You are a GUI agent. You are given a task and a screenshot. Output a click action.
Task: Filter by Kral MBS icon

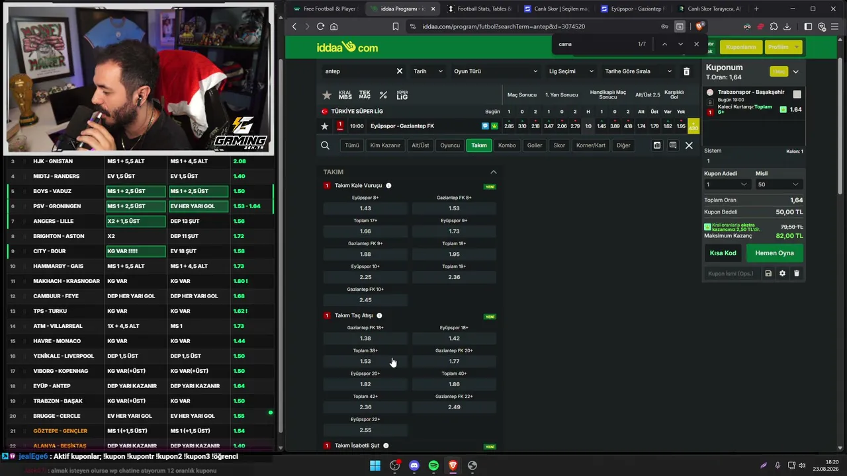(345, 95)
